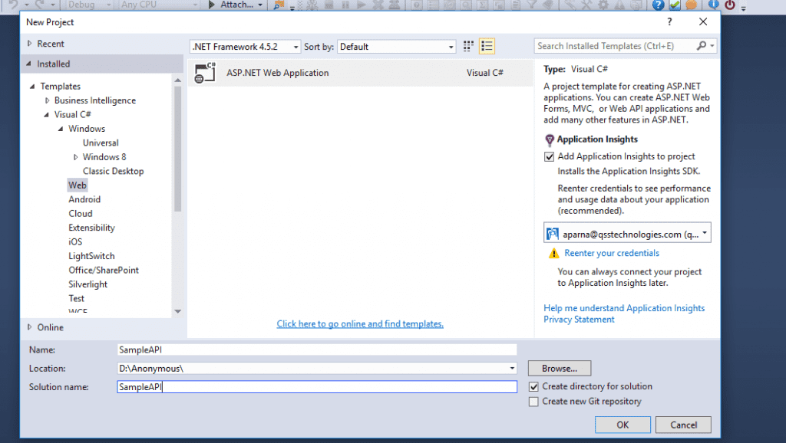Click the Reenter your credentials link
This screenshot has width=786, height=443.
[x=612, y=253]
